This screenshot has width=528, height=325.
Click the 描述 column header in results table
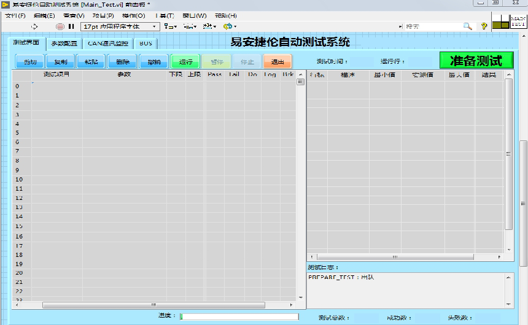click(x=348, y=75)
